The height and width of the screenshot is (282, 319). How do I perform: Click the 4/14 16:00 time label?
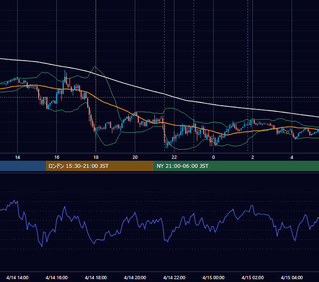pyautogui.click(x=57, y=277)
